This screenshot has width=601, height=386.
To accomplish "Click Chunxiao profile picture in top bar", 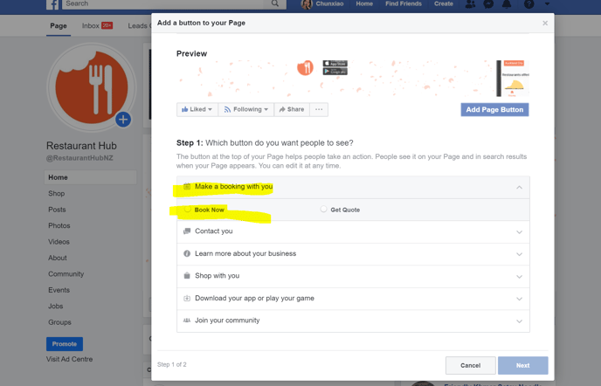I will [x=307, y=4].
